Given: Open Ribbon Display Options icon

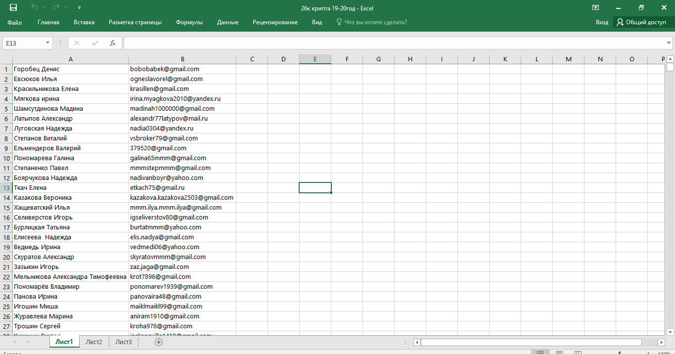Looking at the screenshot, I should coord(596,7).
